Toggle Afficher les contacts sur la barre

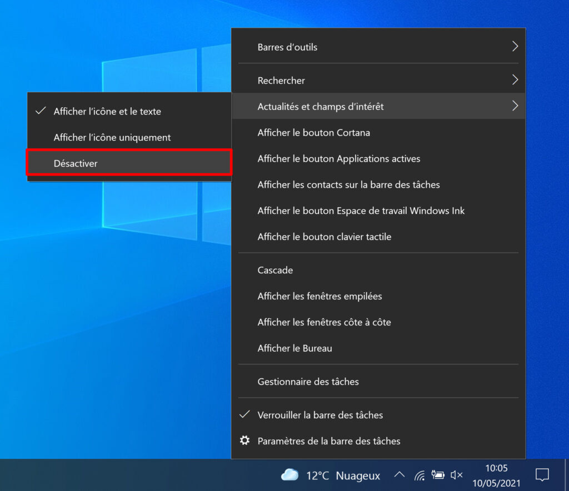pyautogui.click(x=378, y=185)
